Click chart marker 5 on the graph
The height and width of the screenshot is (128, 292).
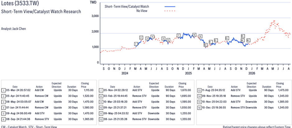[163, 39]
